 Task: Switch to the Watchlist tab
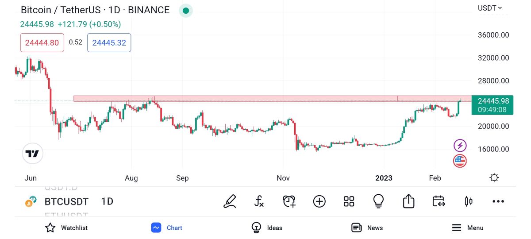click(x=66, y=228)
